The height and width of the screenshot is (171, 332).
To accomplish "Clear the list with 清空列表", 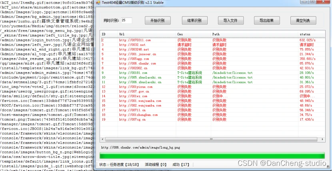I will (303, 20).
